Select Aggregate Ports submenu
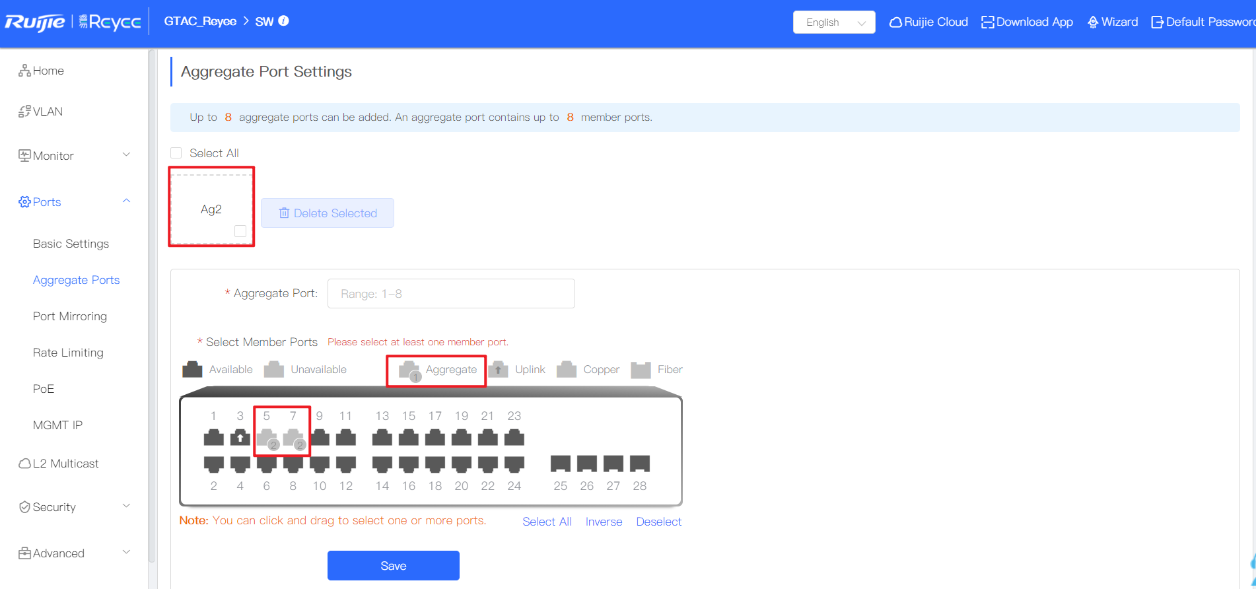The image size is (1256, 589). 76,280
